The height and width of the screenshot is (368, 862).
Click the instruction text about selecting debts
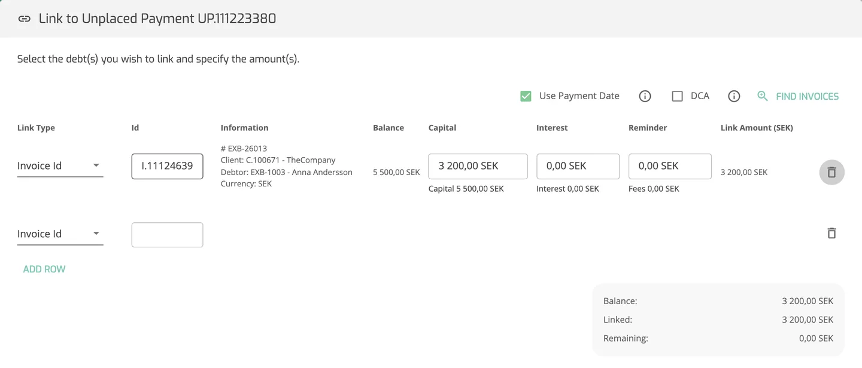pos(158,59)
